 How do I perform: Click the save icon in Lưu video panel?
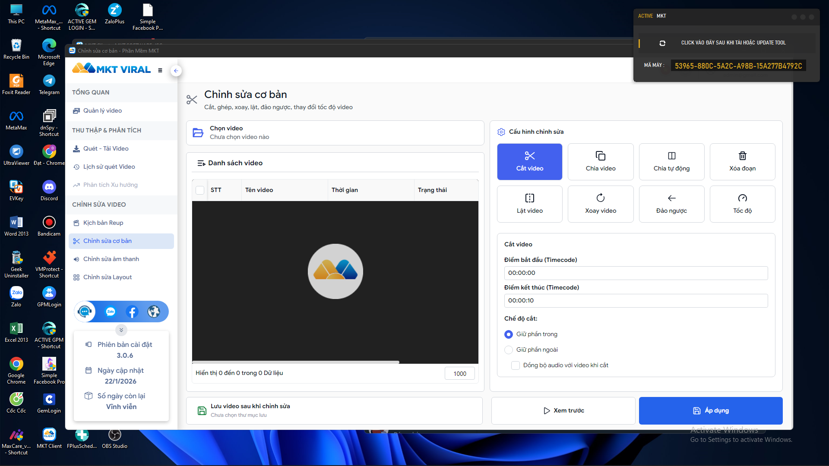coord(202,410)
